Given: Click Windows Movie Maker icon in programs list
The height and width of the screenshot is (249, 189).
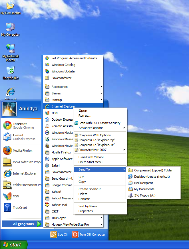Looking at the screenshot, I should click(x=47, y=146).
